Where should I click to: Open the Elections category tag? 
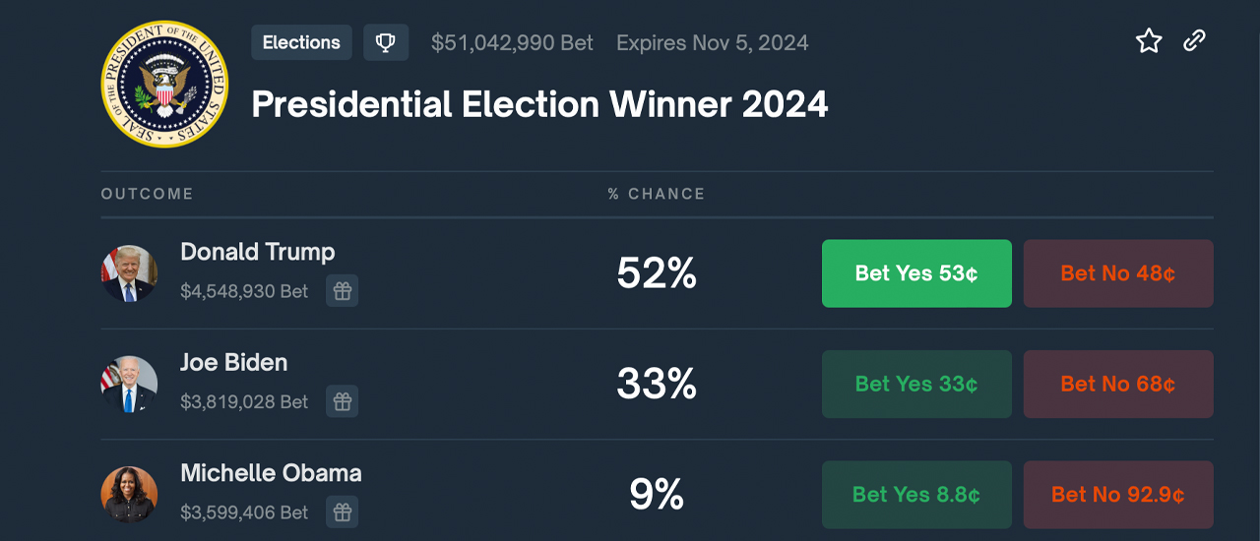pyautogui.click(x=301, y=43)
